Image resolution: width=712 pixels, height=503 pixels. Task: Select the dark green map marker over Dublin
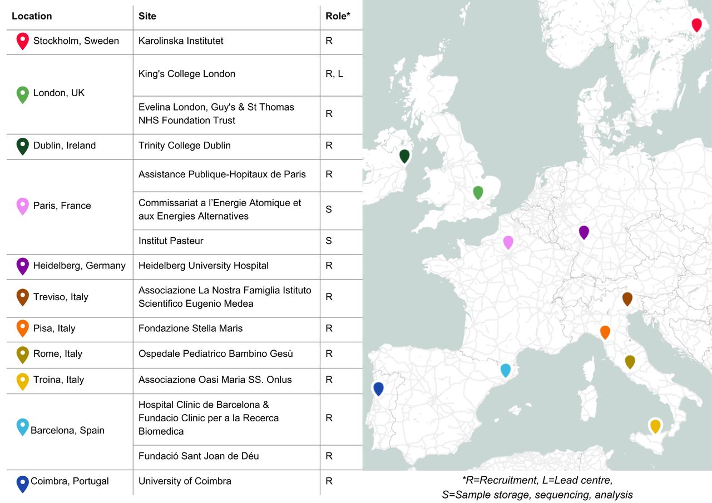pos(404,156)
